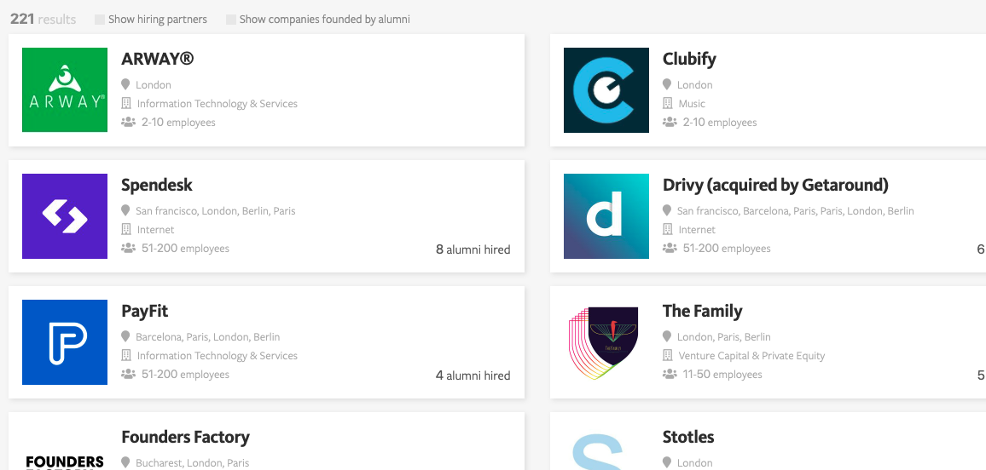
Task: Open the Spendesk company title
Action: [x=157, y=185]
